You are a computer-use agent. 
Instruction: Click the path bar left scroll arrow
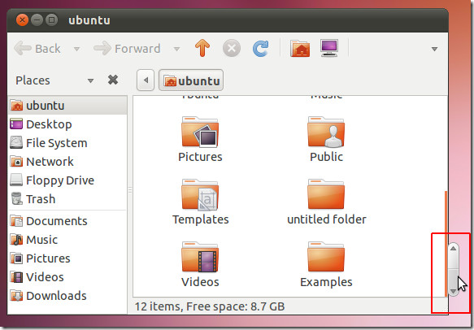coord(146,80)
